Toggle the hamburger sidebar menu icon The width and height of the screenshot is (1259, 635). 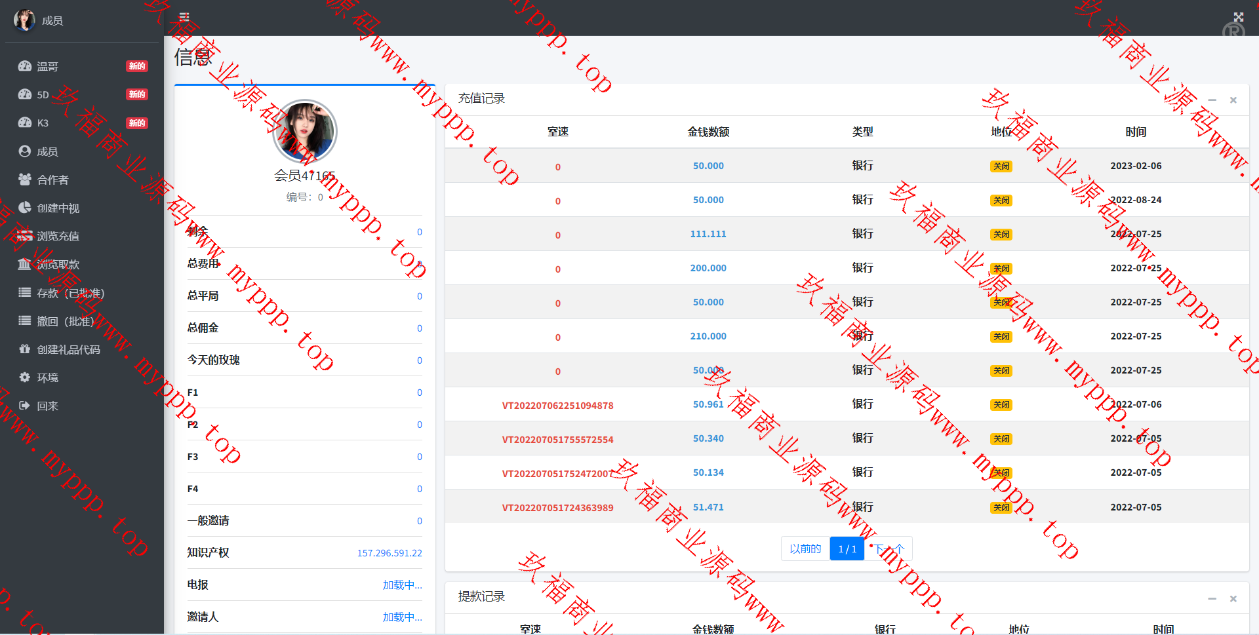coord(184,17)
